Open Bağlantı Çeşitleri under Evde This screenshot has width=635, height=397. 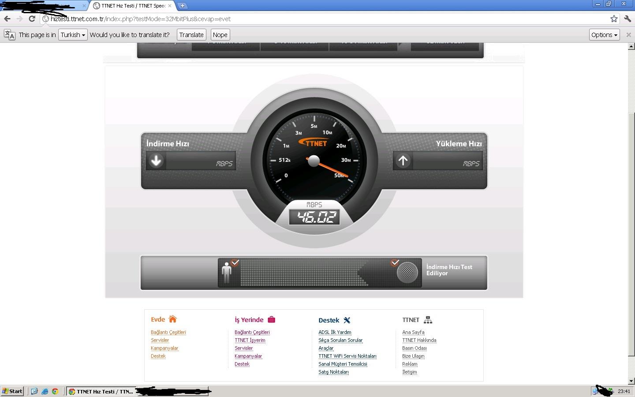[x=168, y=332]
